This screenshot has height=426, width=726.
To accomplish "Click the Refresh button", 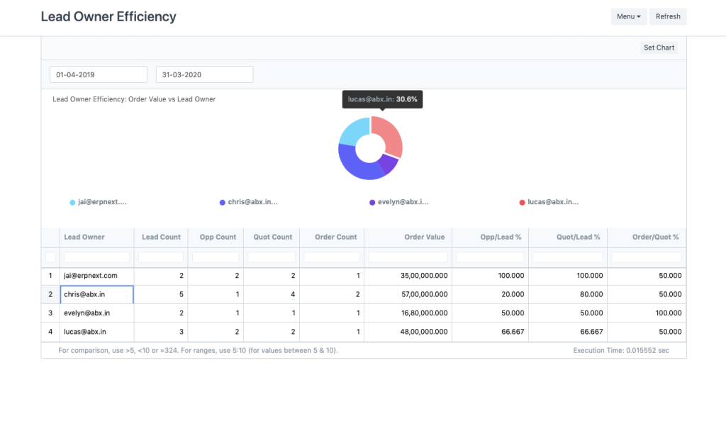I will 667,16.
